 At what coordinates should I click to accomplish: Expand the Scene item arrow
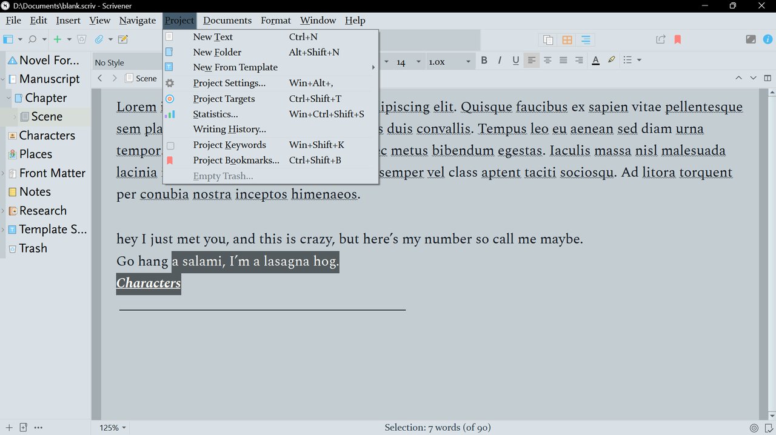[15, 117]
